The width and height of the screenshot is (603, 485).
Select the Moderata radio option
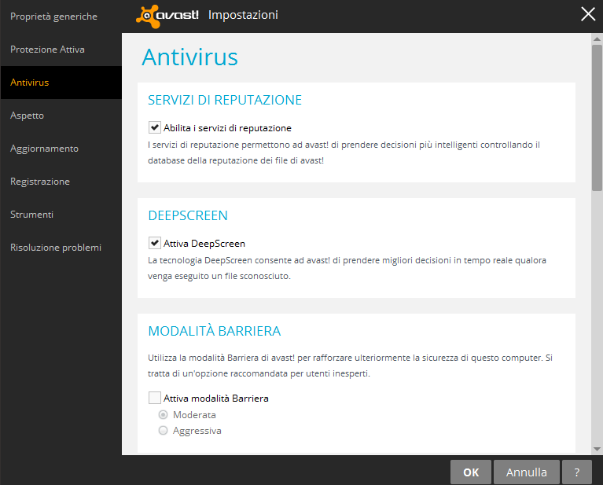click(x=163, y=414)
